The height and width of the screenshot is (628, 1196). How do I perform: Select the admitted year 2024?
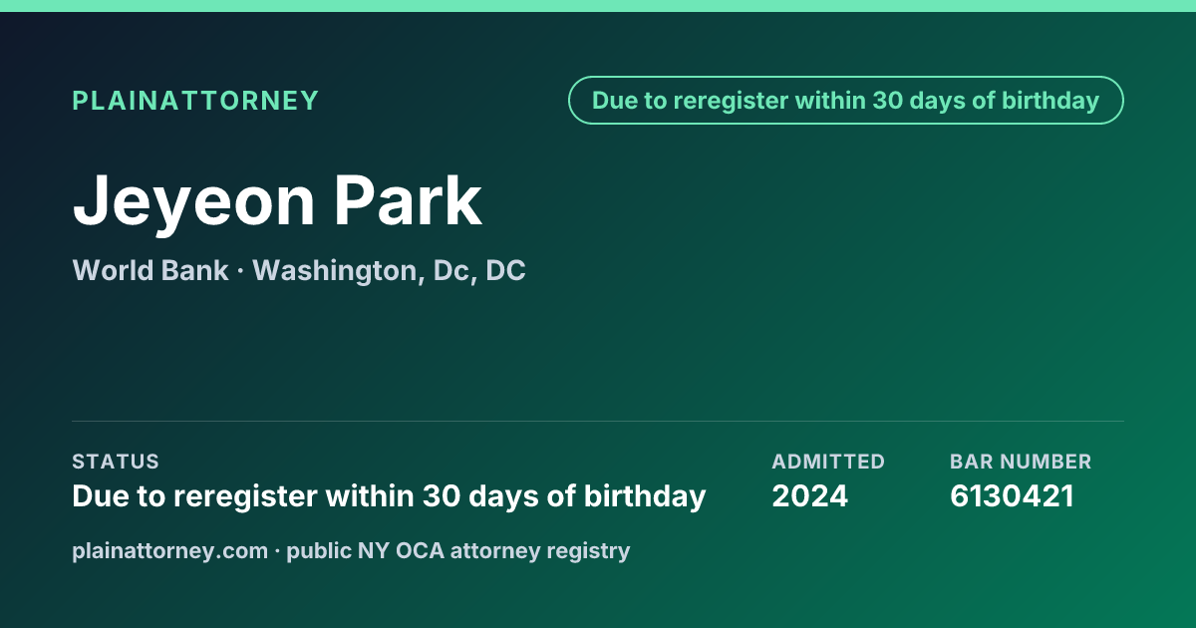[810, 495]
